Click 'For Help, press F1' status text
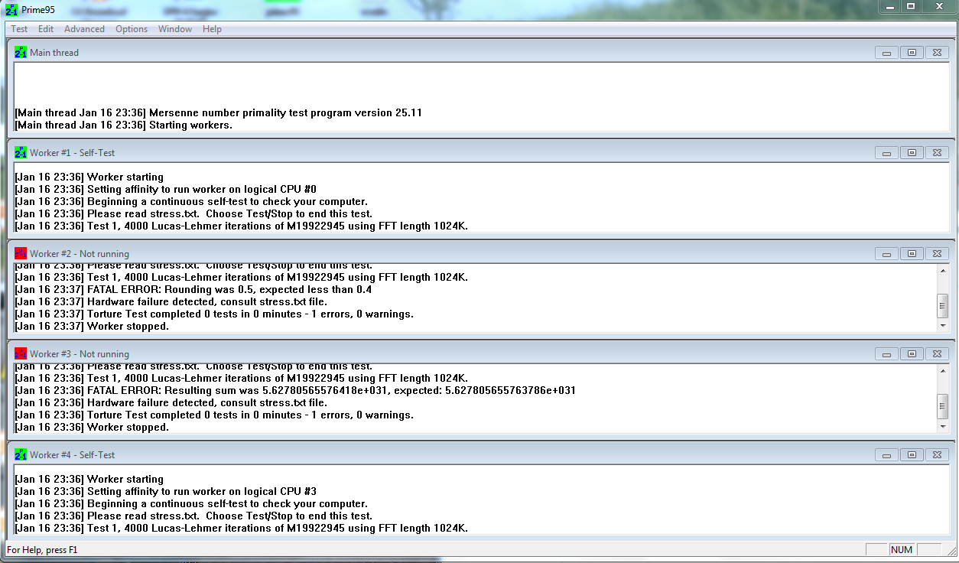The image size is (959, 563). pos(42,549)
